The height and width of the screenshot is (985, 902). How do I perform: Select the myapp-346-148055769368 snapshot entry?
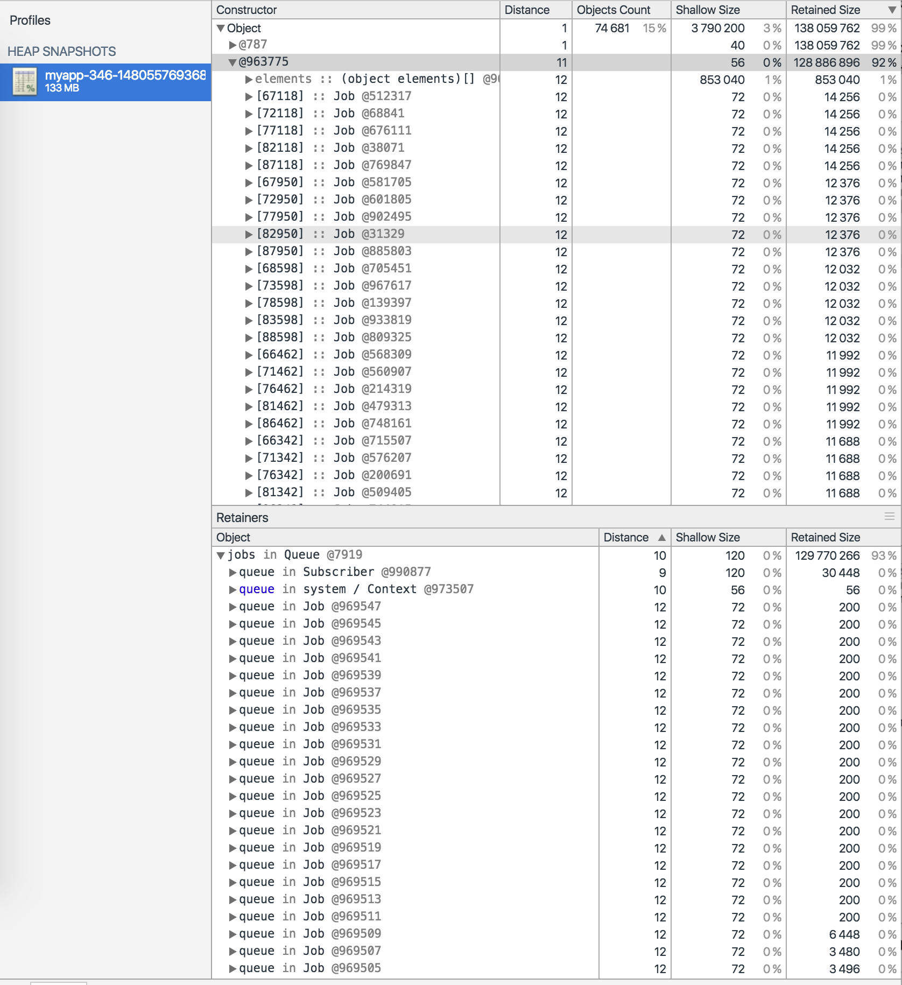105,82
